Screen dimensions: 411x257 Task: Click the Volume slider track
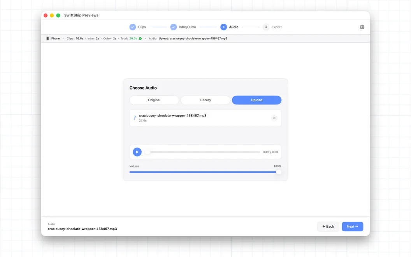pos(205,172)
